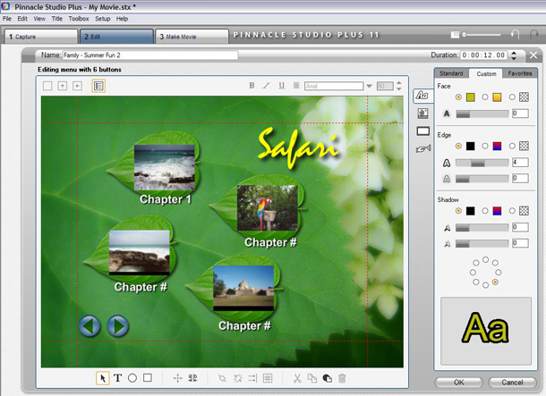Screen dimensions: 546x396
Task: Click the copy icon in bottom toolbar
Action: pyautogui.click(x=312, y=378)
